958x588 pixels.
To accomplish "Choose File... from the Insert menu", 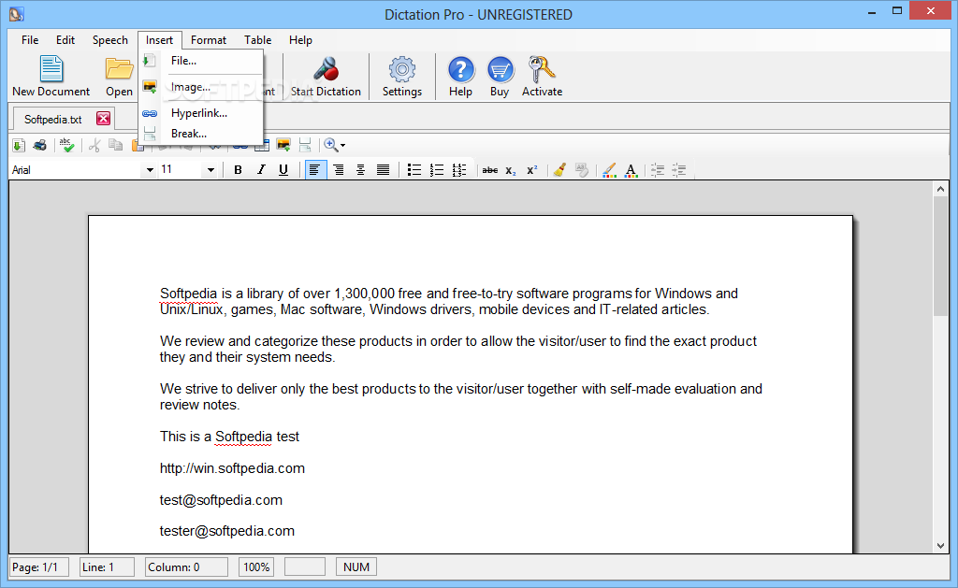I will (201, 61).
